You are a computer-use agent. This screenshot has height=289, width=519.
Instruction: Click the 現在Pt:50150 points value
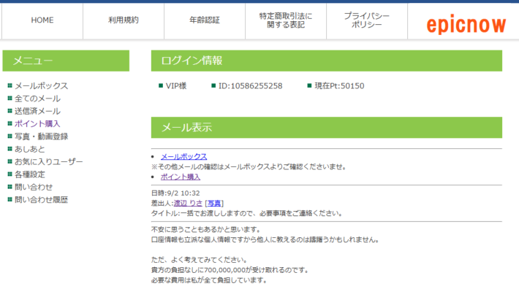coord(339,86)
